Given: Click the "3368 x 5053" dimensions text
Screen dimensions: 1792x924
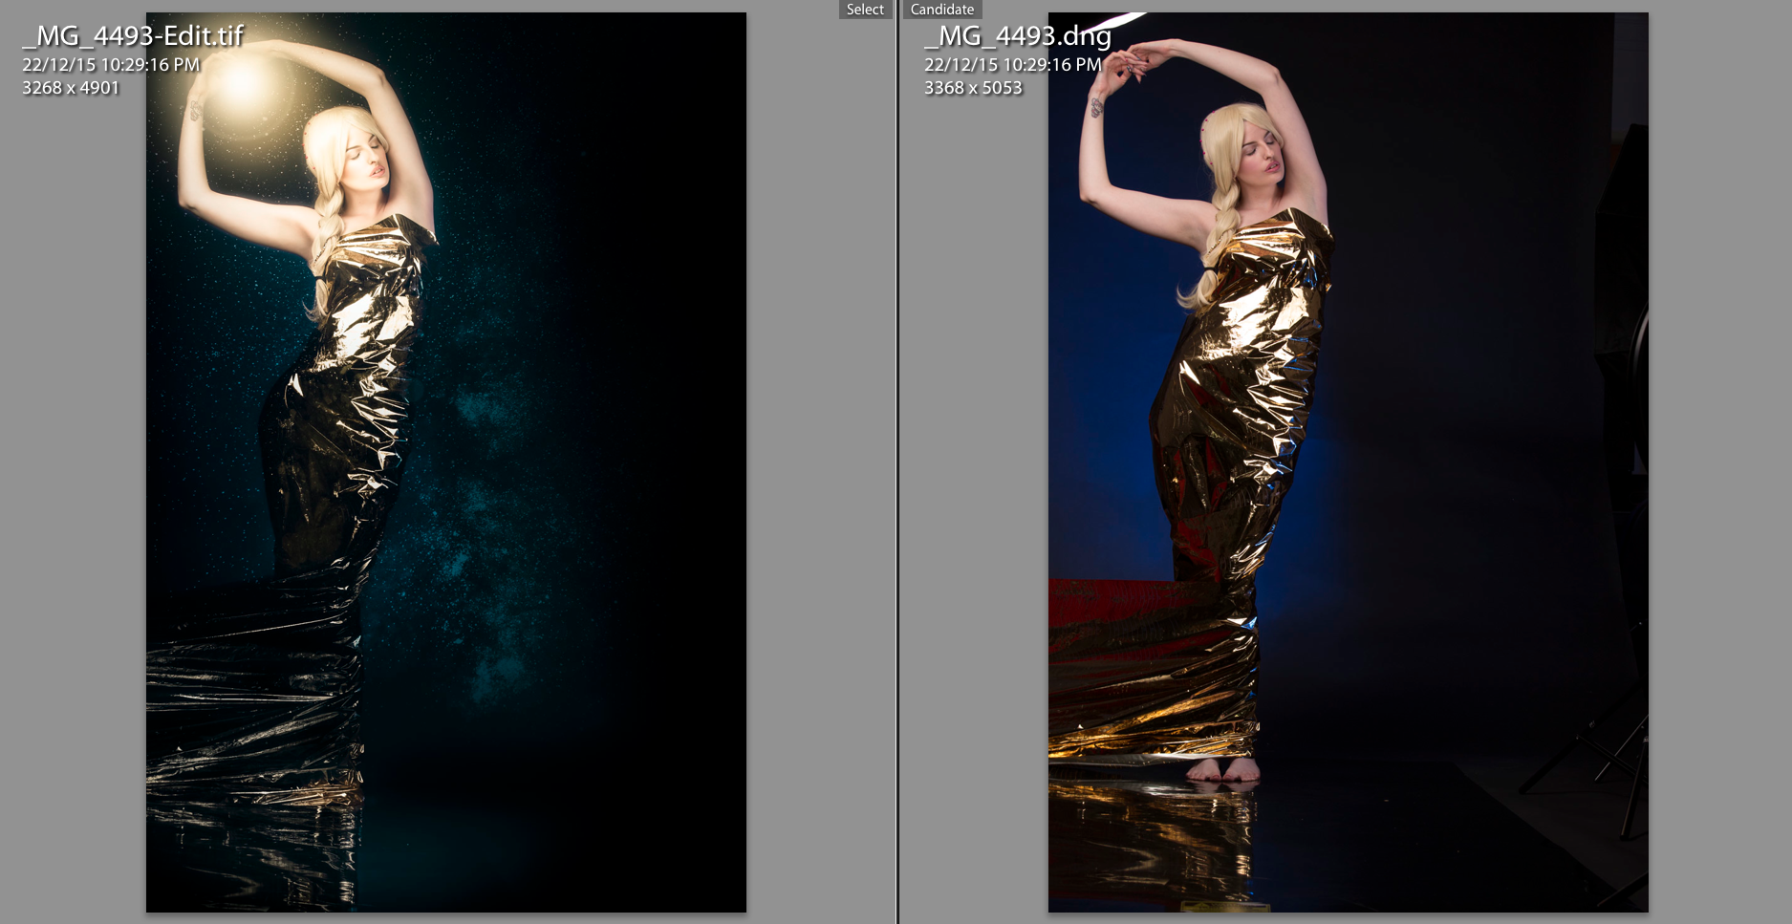Looking at the screenshot, I should [973, 88].
